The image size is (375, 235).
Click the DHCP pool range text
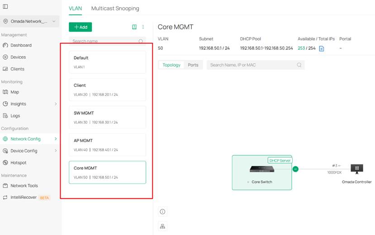pyautogui.click(x=266, y=48)
